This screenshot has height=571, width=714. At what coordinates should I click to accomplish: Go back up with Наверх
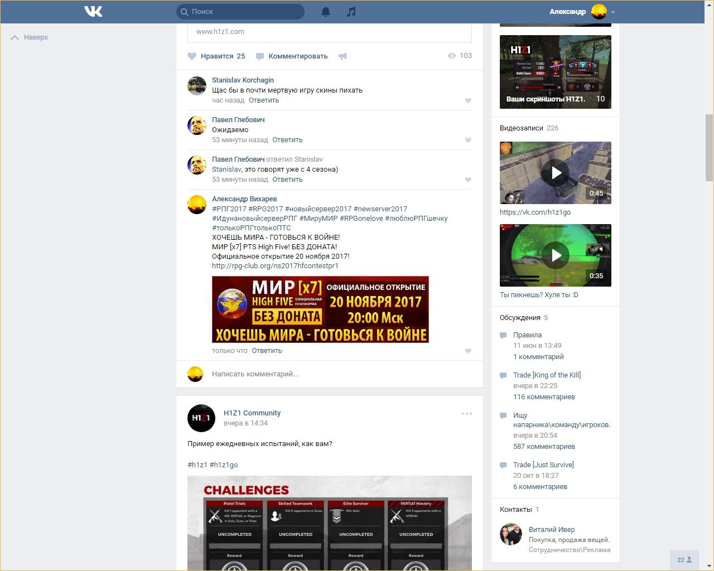(30, 37)
